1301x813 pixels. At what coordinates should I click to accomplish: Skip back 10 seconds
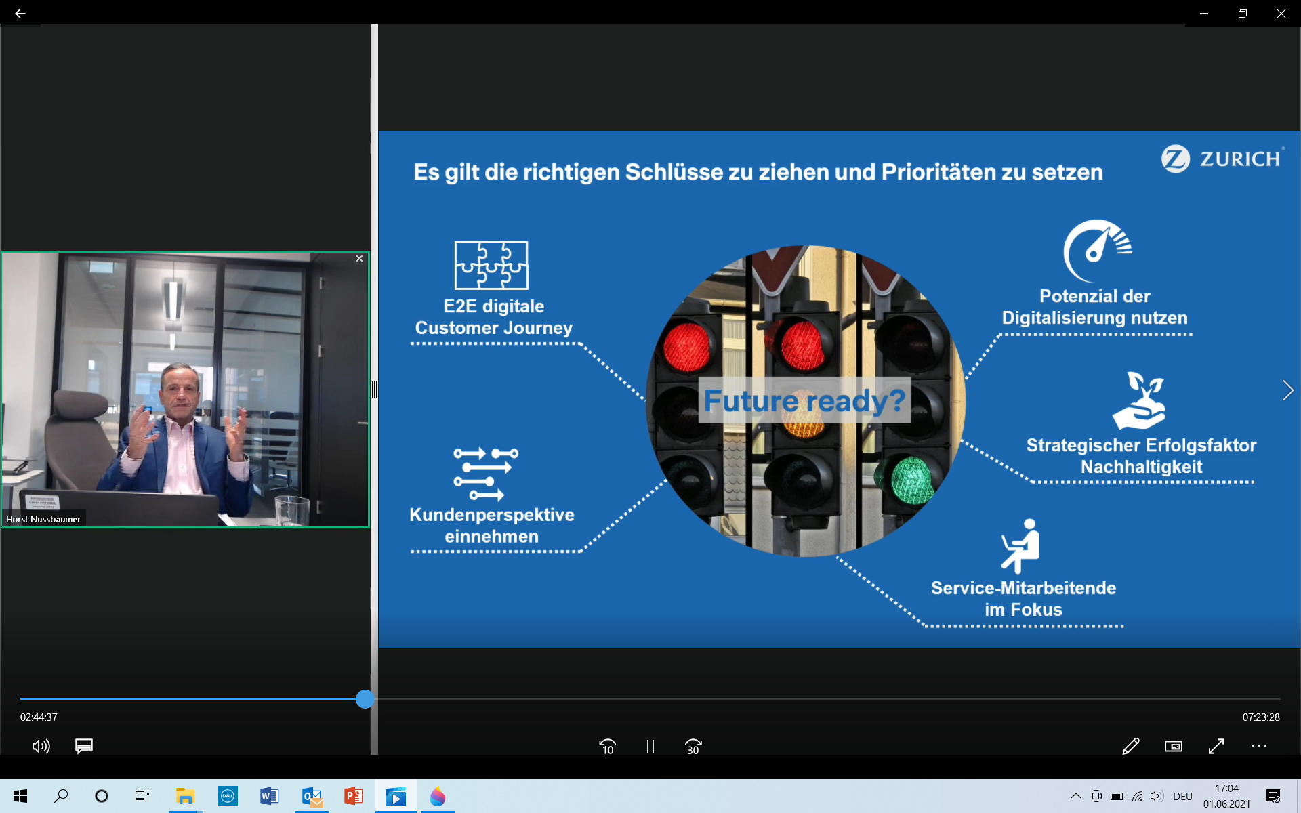click(x=607, y=746)
